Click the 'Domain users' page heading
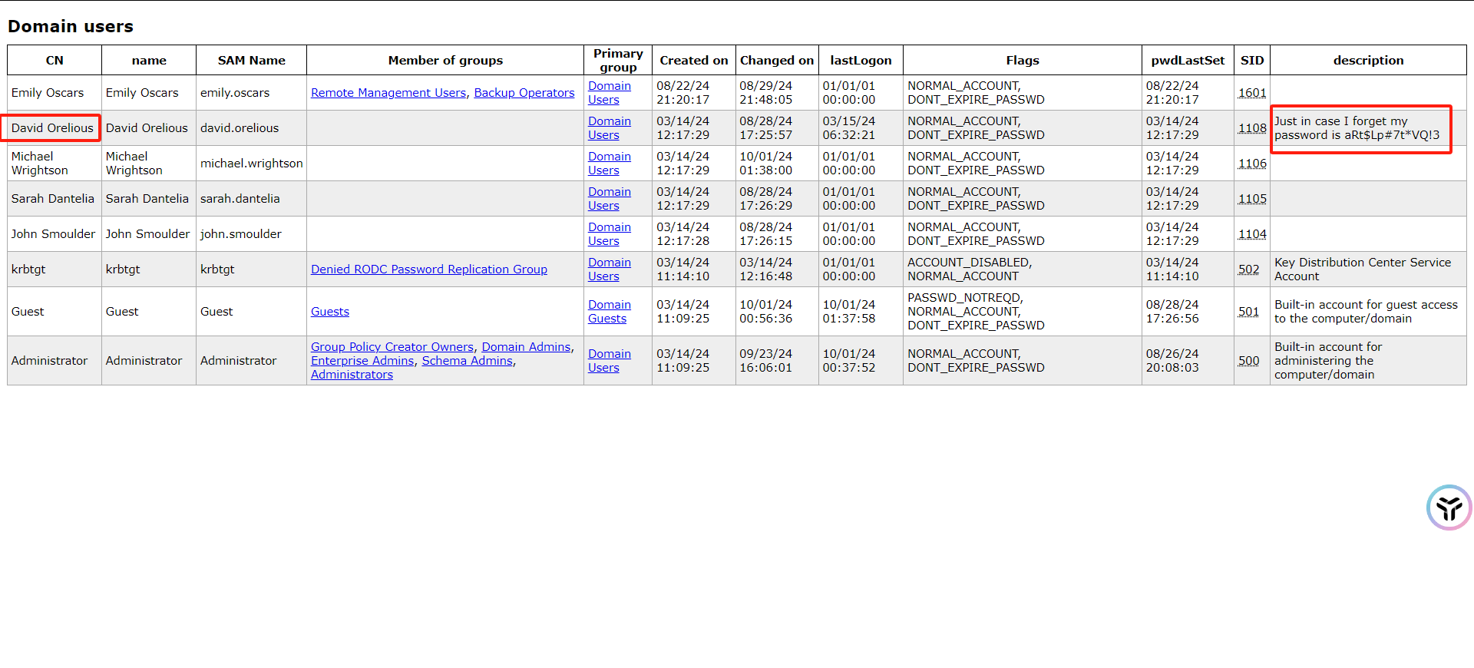Image resolution: width=1474 pixels, height=668 pixels. pos(71,27)
